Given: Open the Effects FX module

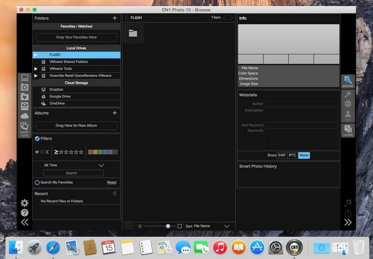Looking at the screenshot, I should 348,104.
